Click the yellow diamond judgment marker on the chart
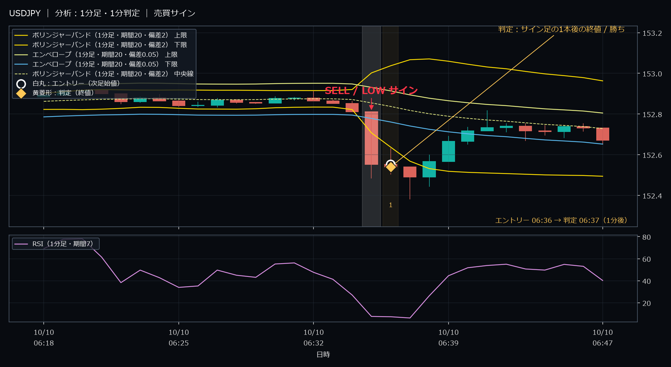 (x=391, y=167)
